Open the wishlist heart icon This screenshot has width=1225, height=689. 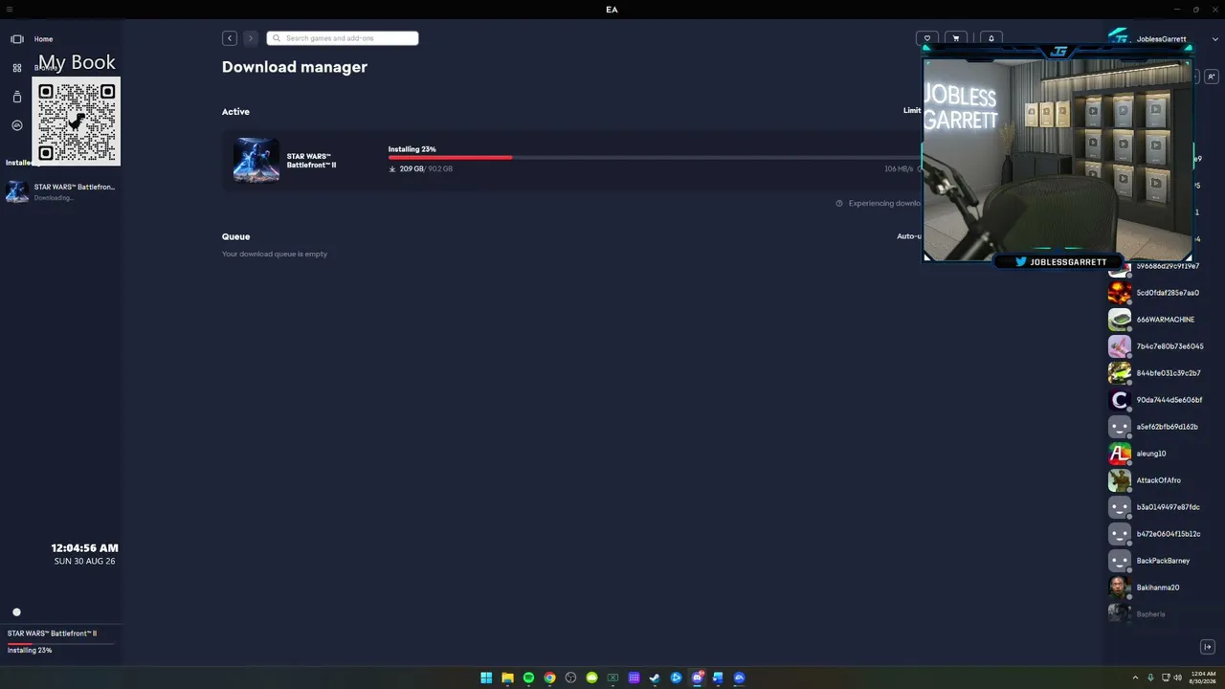pos(926,38)
